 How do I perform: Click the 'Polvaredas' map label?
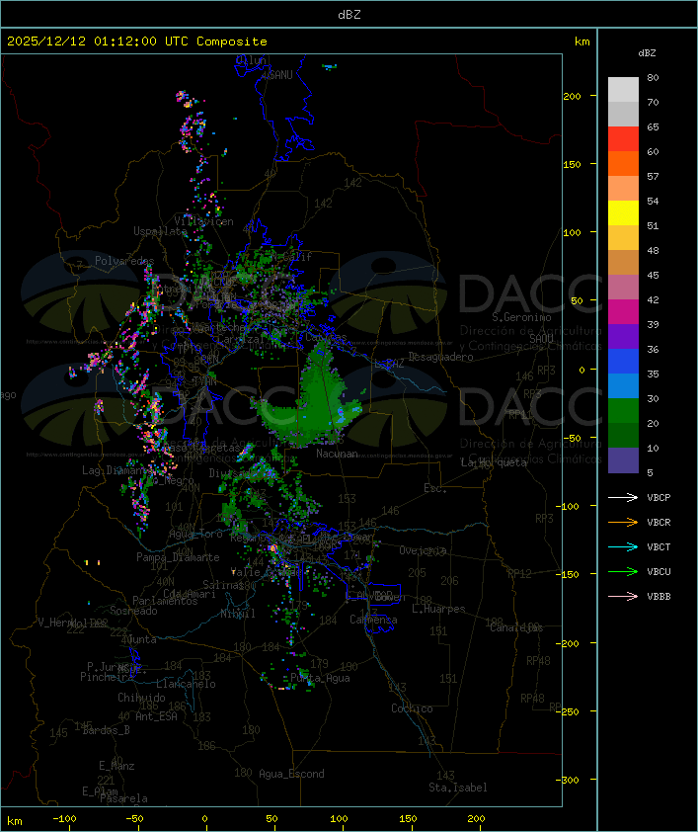[x=124, y=261]
